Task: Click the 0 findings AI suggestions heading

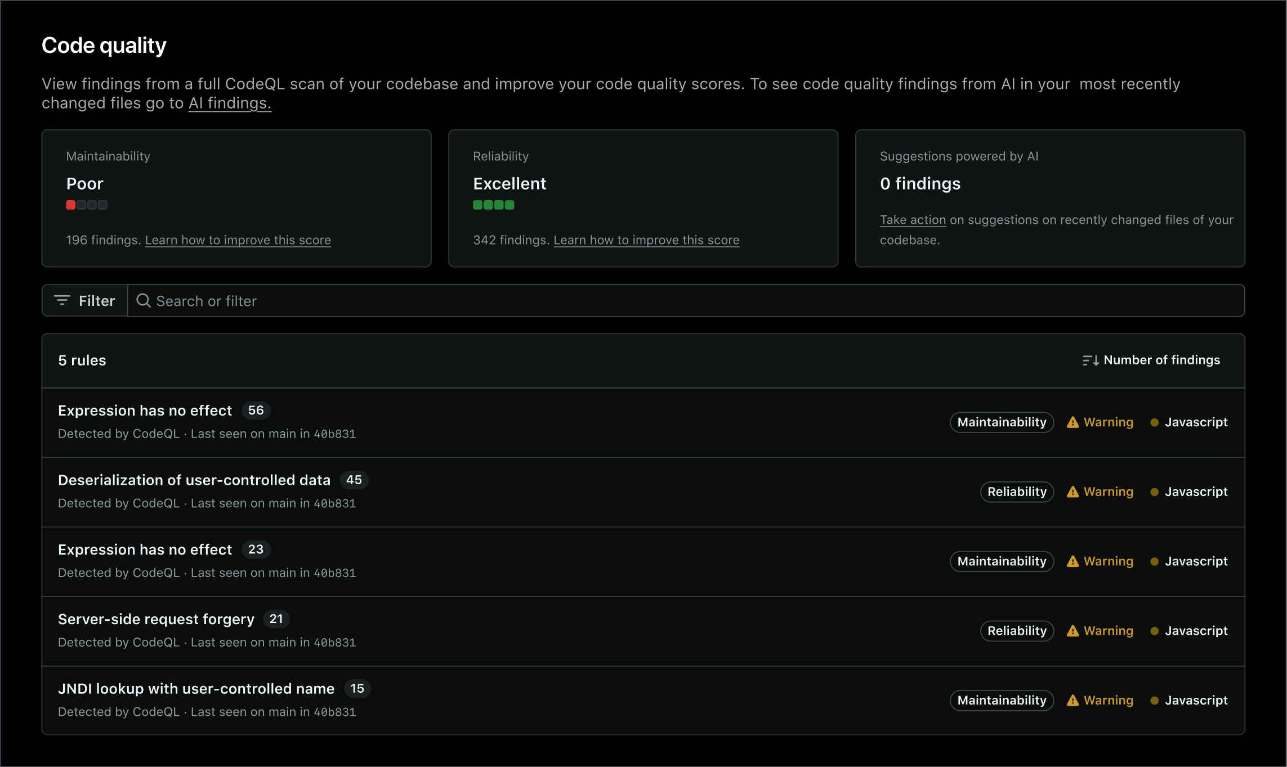Action: (920, 184)
